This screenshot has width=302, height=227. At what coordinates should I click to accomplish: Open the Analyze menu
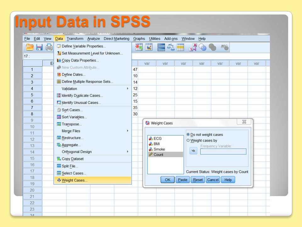(93, 38)
